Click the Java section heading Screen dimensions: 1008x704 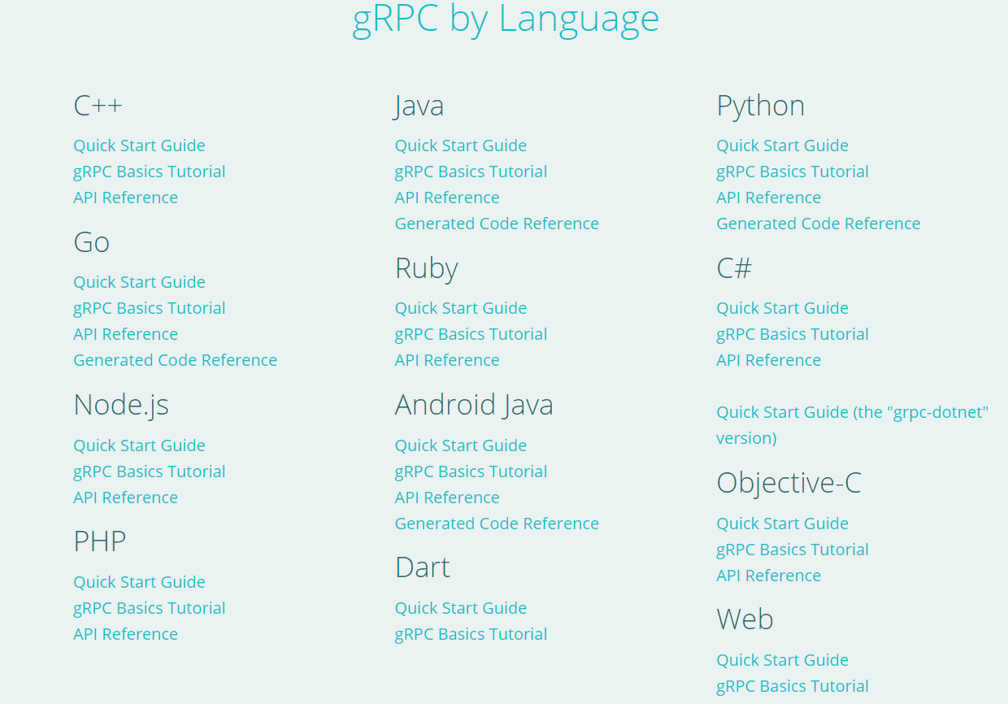[x=419, y=106]
